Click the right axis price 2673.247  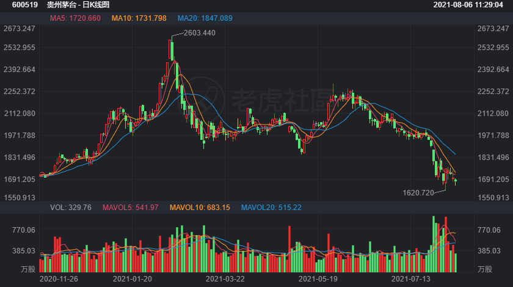coord(493,29)
